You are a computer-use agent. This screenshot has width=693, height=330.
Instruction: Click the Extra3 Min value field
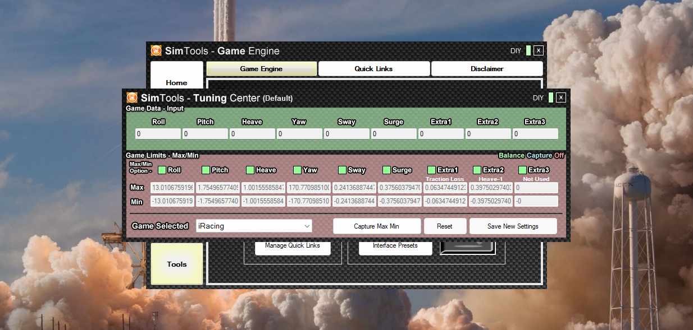[536, 201]
